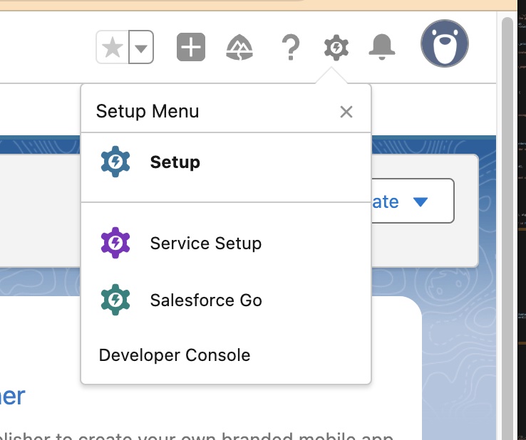Open the favorites list dropdown arrow
526x440 pixels.
pos(141,47)
